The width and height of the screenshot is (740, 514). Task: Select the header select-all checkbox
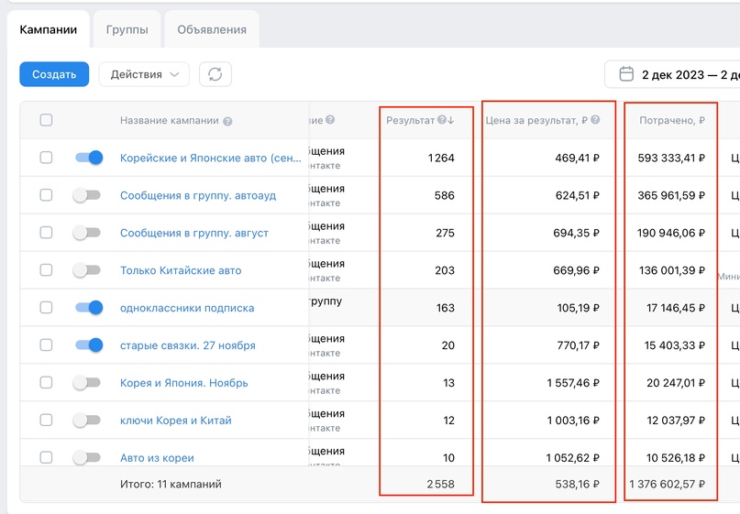pyautogui.click(x=46, y=120)
